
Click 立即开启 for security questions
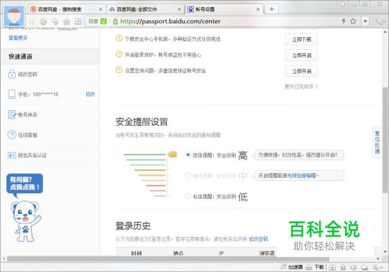(x=302, y=71)
